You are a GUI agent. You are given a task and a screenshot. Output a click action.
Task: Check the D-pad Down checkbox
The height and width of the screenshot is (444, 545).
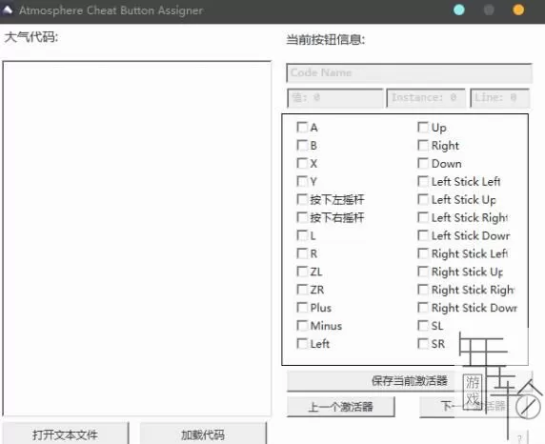click(x=423, y=164)
